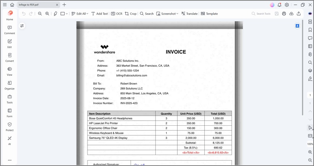Share the document
This screenshot has width=314, height=166.
(x=299, y=14)
